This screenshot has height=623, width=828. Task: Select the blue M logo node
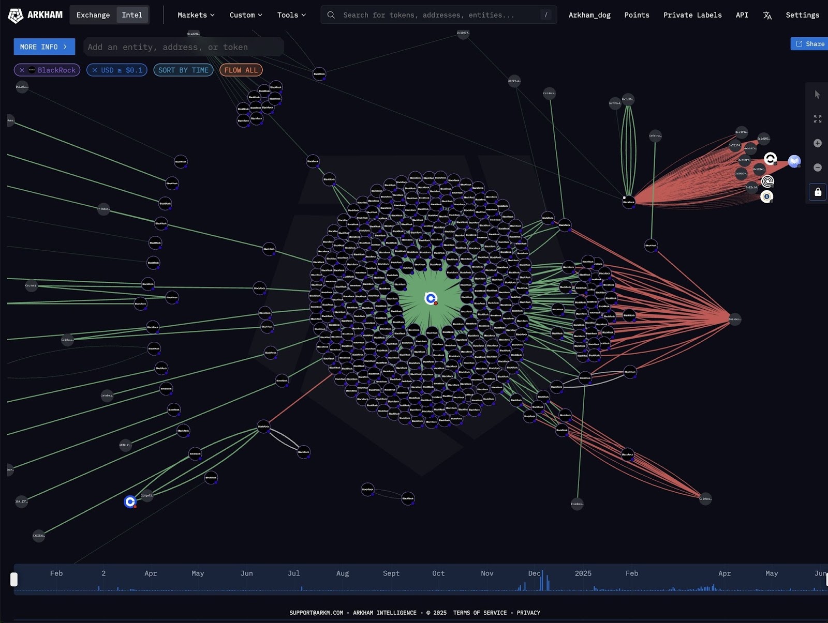(x=794, y=161)
